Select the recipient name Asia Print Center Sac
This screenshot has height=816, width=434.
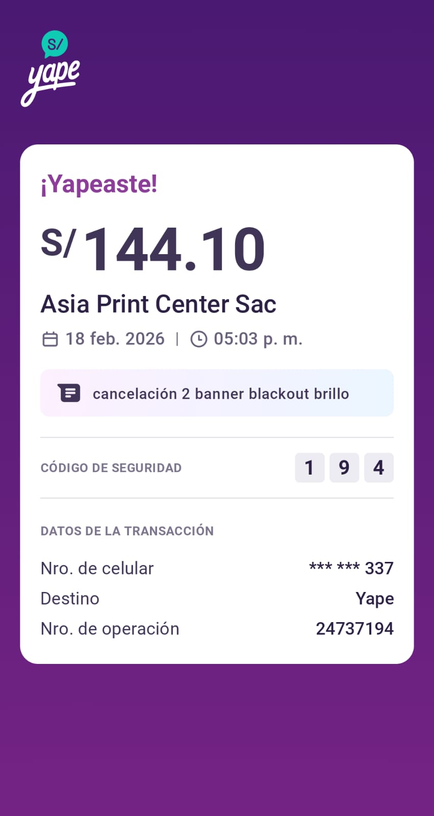[158, 304]
